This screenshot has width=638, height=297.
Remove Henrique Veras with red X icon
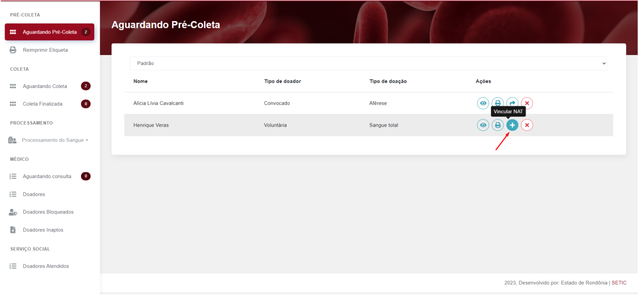527,125
